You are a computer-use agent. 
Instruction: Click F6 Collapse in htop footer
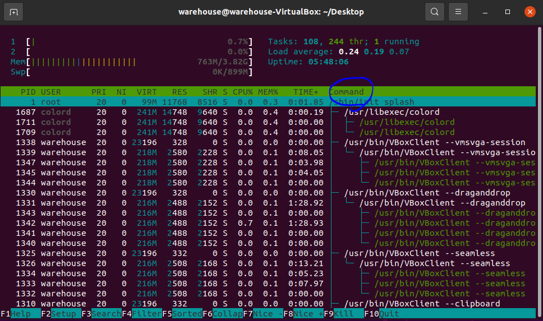[223, 314]
